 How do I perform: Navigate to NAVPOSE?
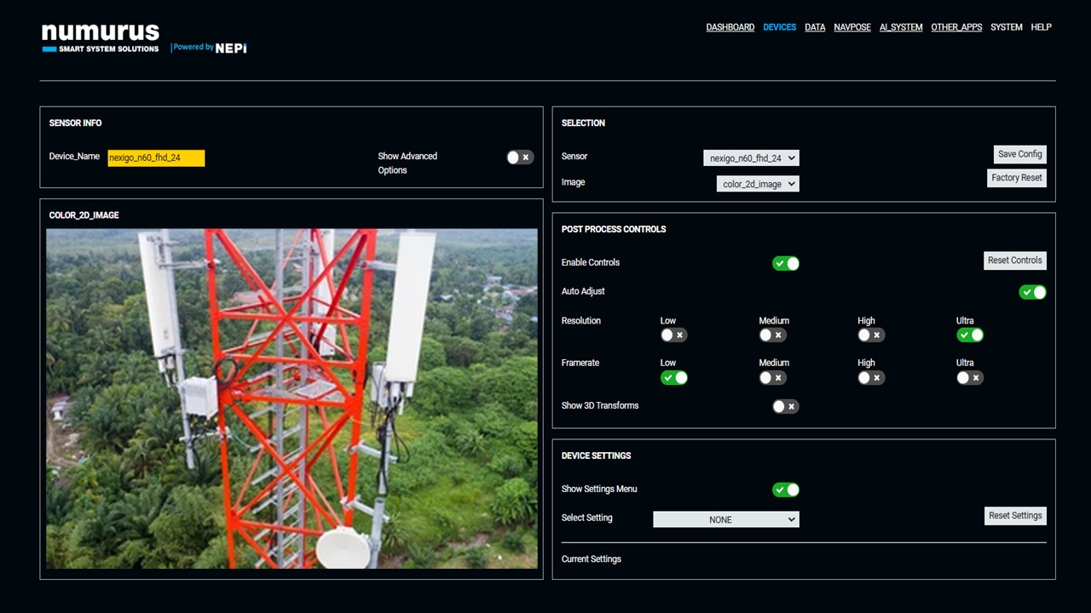coord(852,26)
